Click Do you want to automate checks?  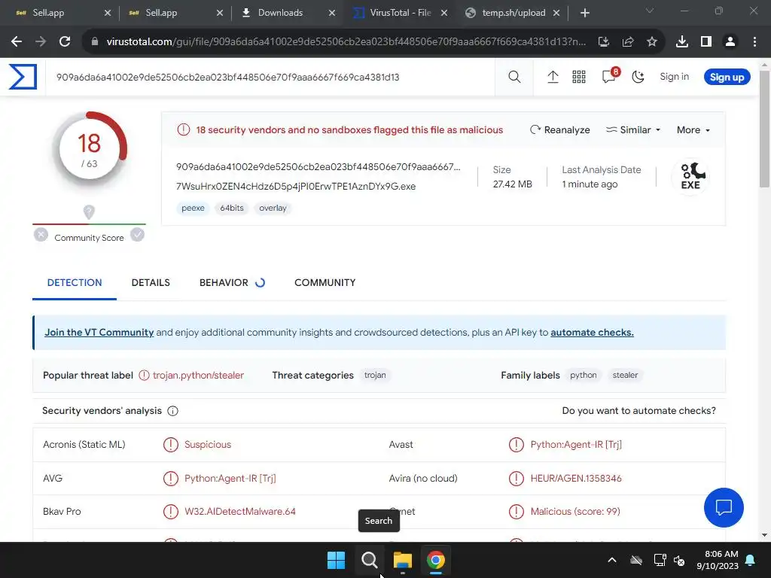click(638, 410)
